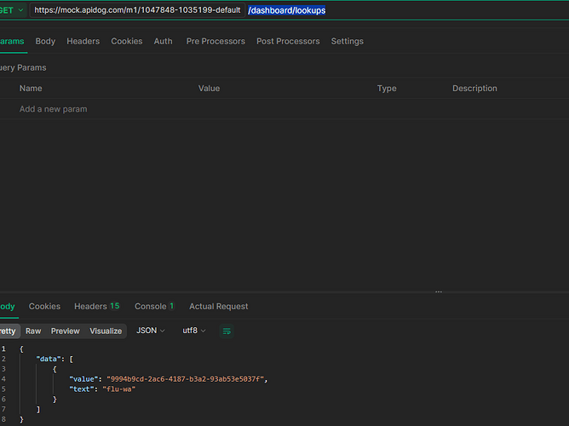Open the GET method dropdown
Image resolution: width=569 pixels, height=426 pixels.
click(12, 10)
